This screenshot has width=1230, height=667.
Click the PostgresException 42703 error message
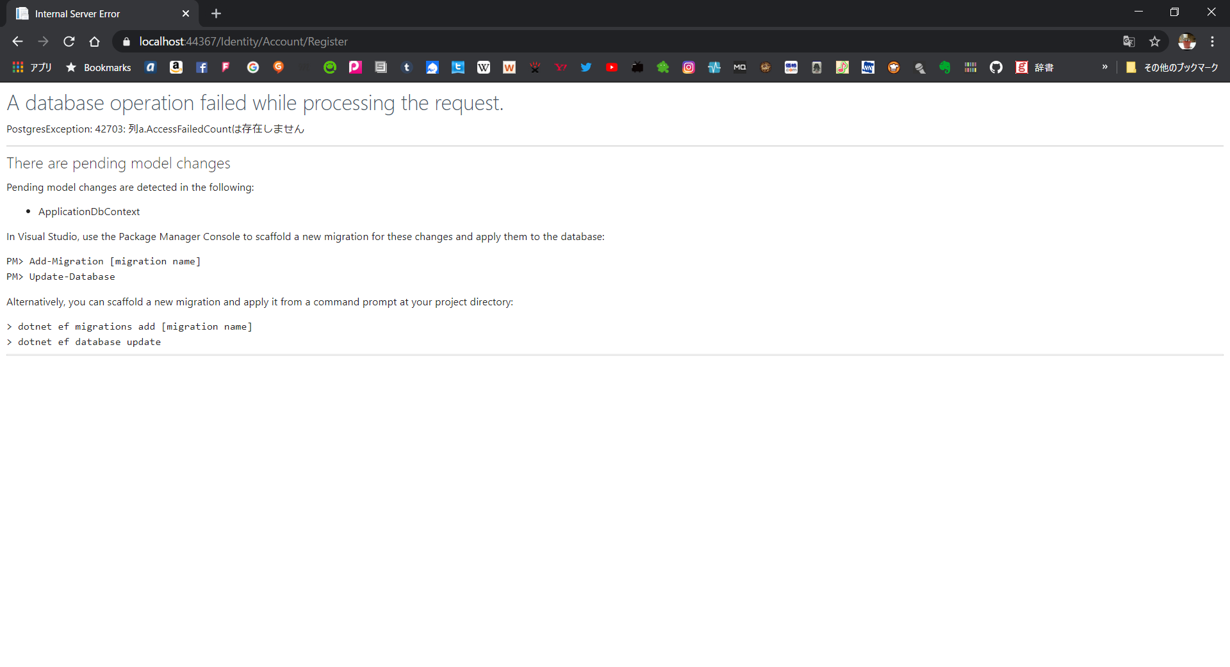(x=155, y=129)
